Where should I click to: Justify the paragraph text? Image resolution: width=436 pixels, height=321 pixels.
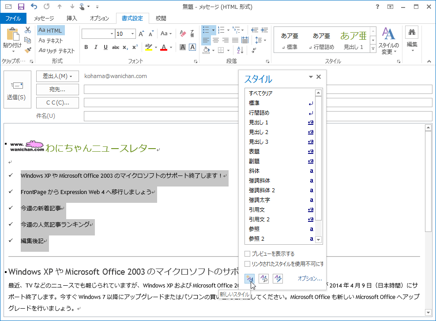click(235, 40)
